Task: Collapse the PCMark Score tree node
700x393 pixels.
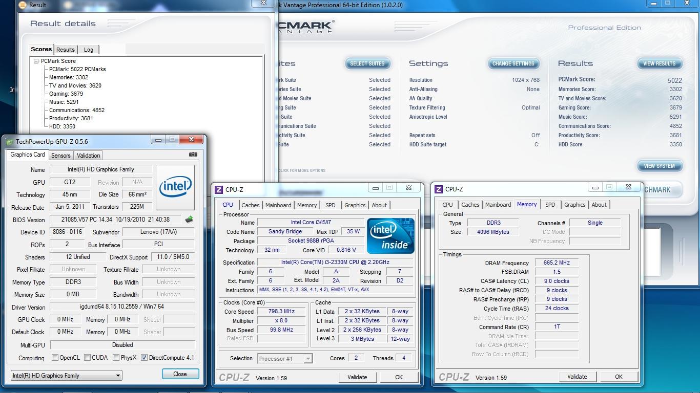Action: (36, 61)
